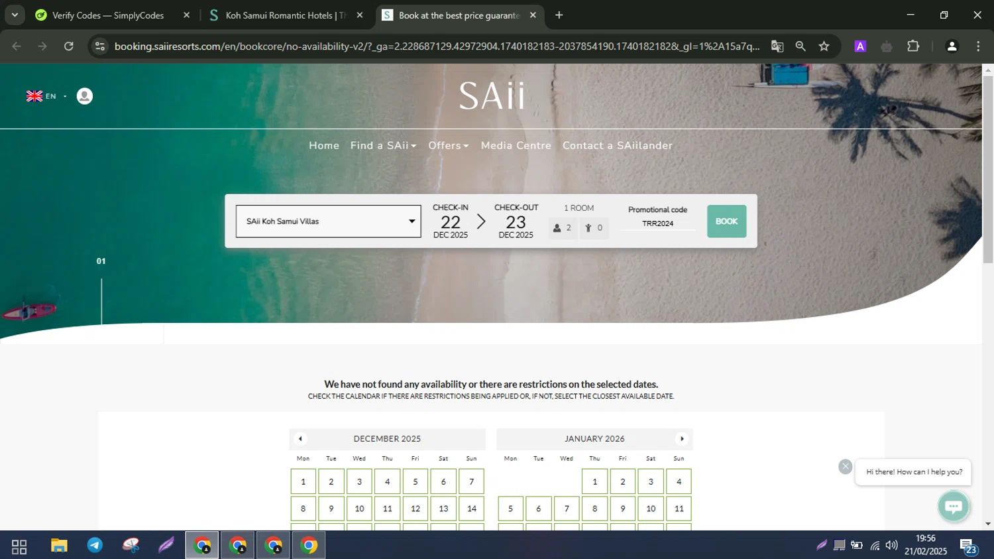994x559 pixels.
Task: Select January 4 in calendar
Action: point(679,481)
